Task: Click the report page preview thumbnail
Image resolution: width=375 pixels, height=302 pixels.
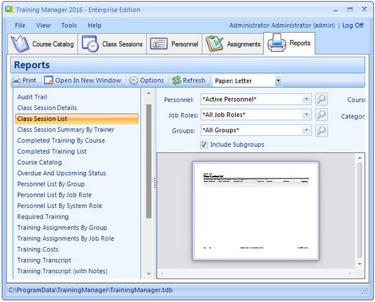Action: 255,211
